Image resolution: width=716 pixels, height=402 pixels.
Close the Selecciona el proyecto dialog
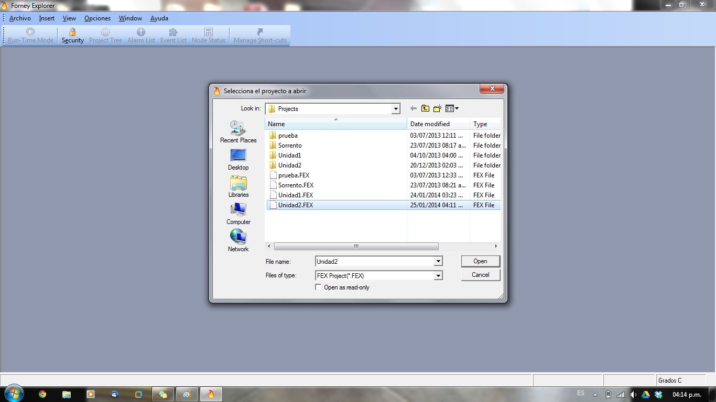click(492, 89)
